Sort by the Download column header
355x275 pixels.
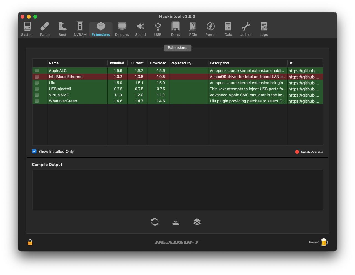point(158,63)
